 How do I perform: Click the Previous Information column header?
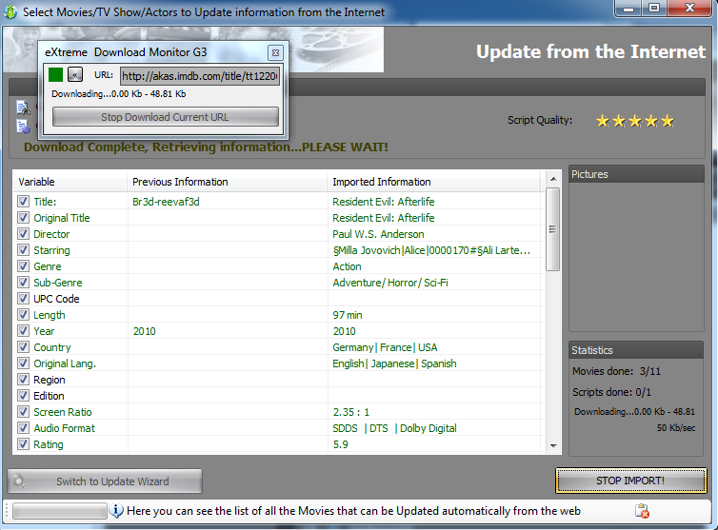(228, 182)
